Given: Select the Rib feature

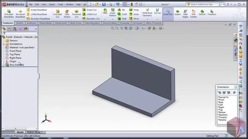Looking at the screenshot, I should 121,10.
